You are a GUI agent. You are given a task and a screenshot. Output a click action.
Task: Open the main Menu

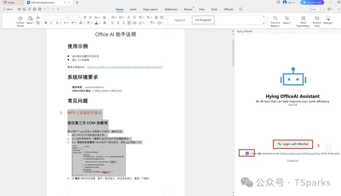8,9
